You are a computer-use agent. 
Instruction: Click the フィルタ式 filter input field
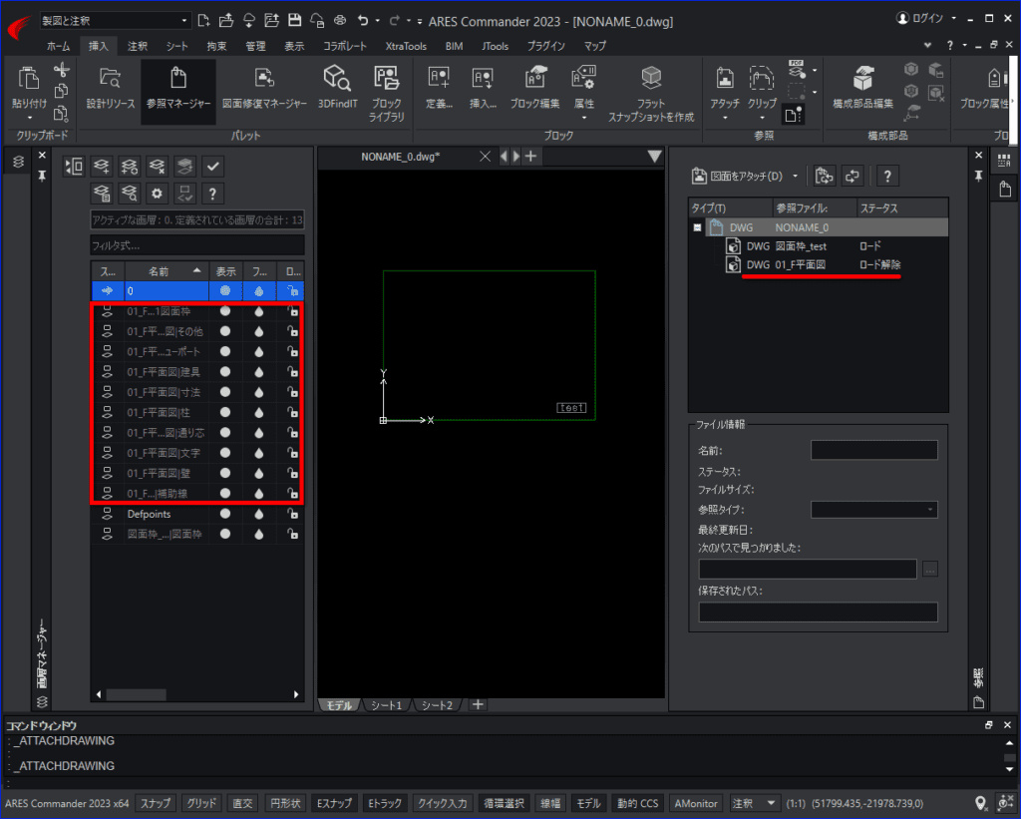pyautogui.click(x=197, y=245)
